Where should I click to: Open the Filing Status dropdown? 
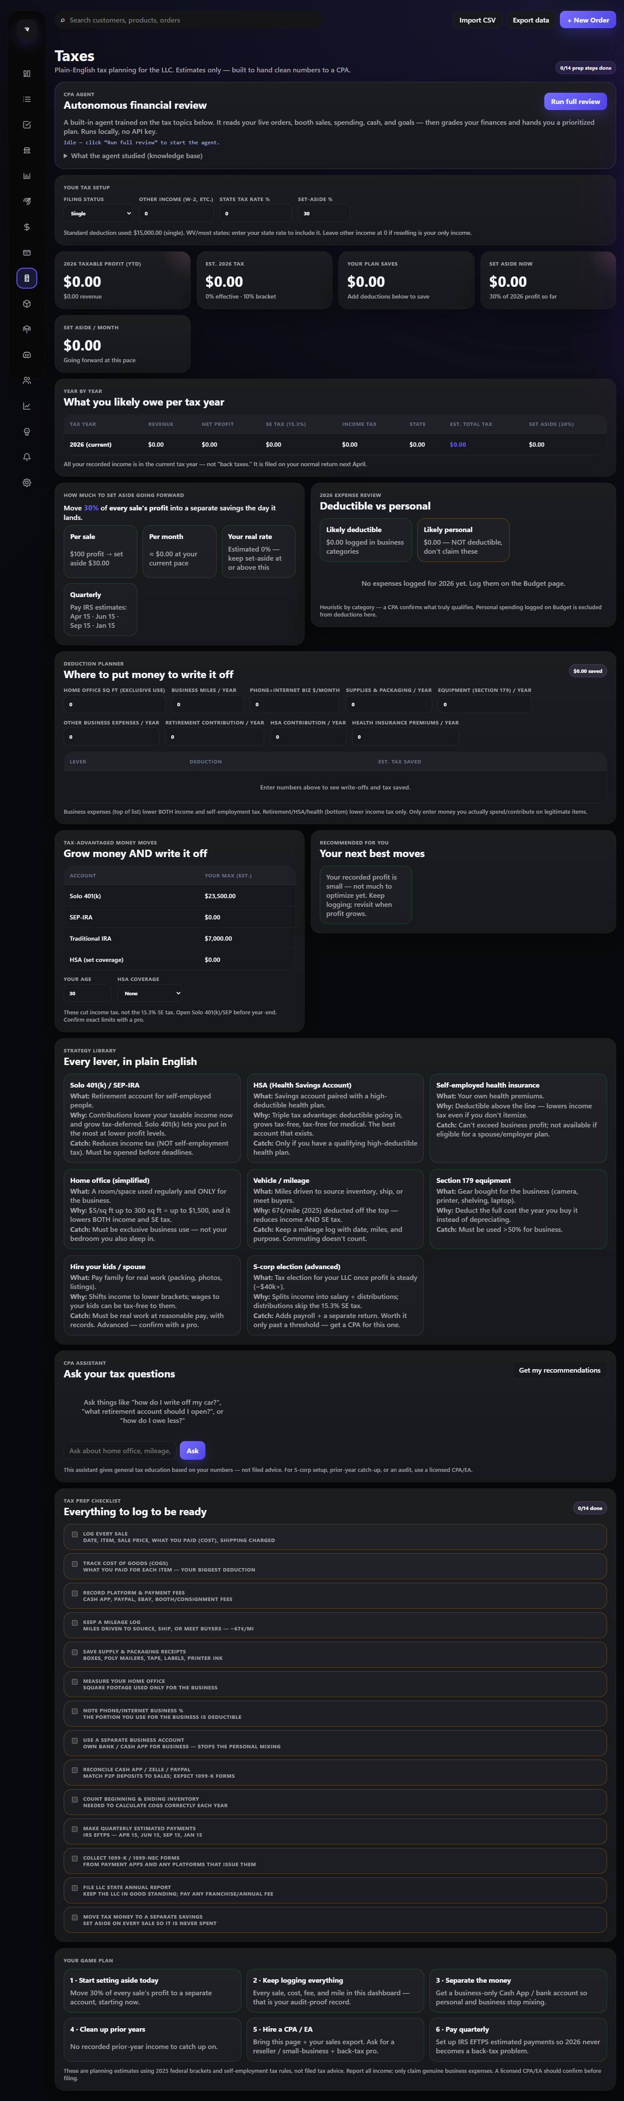[x=98, y=214]
